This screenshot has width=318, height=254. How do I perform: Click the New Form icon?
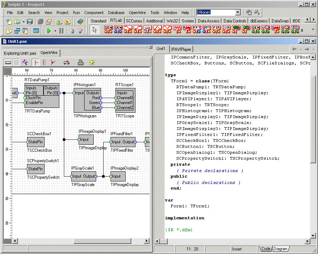(36, 31)
